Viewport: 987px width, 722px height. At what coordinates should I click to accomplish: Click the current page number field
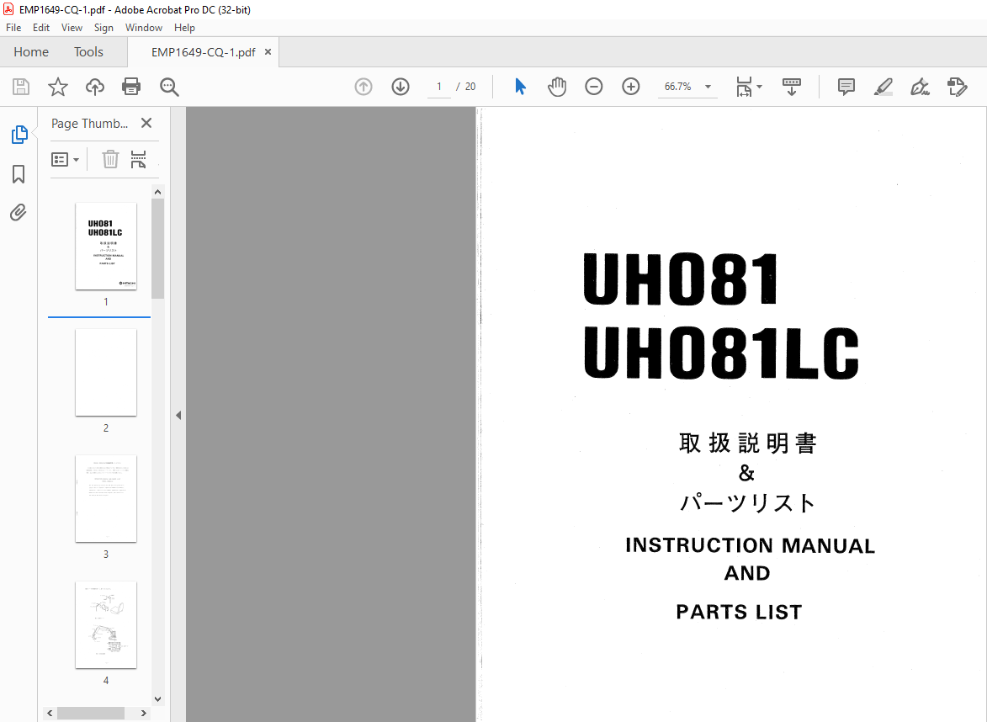[438, 87]
